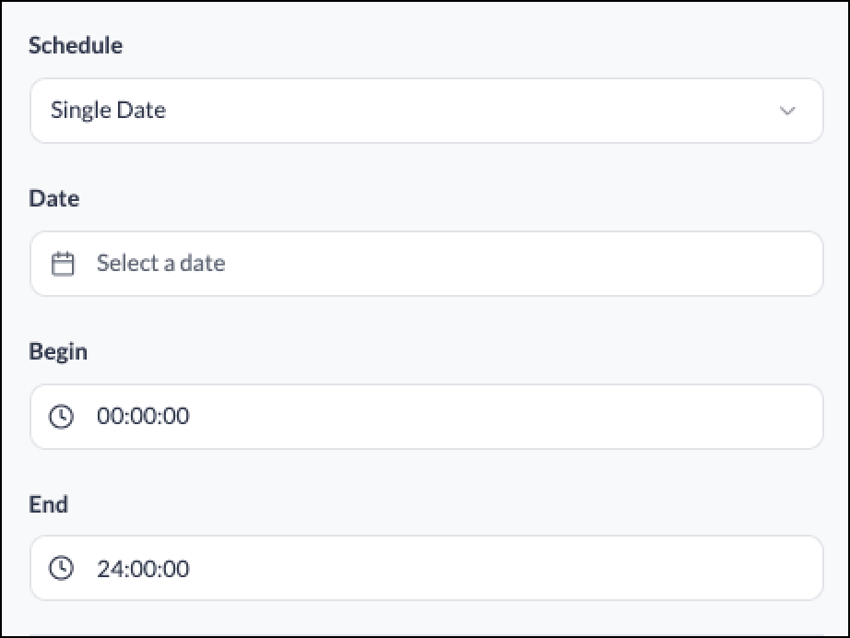Click the clock icon in the Begin field
This screenshot has width=850, height=638.
(x=61, y=417)
